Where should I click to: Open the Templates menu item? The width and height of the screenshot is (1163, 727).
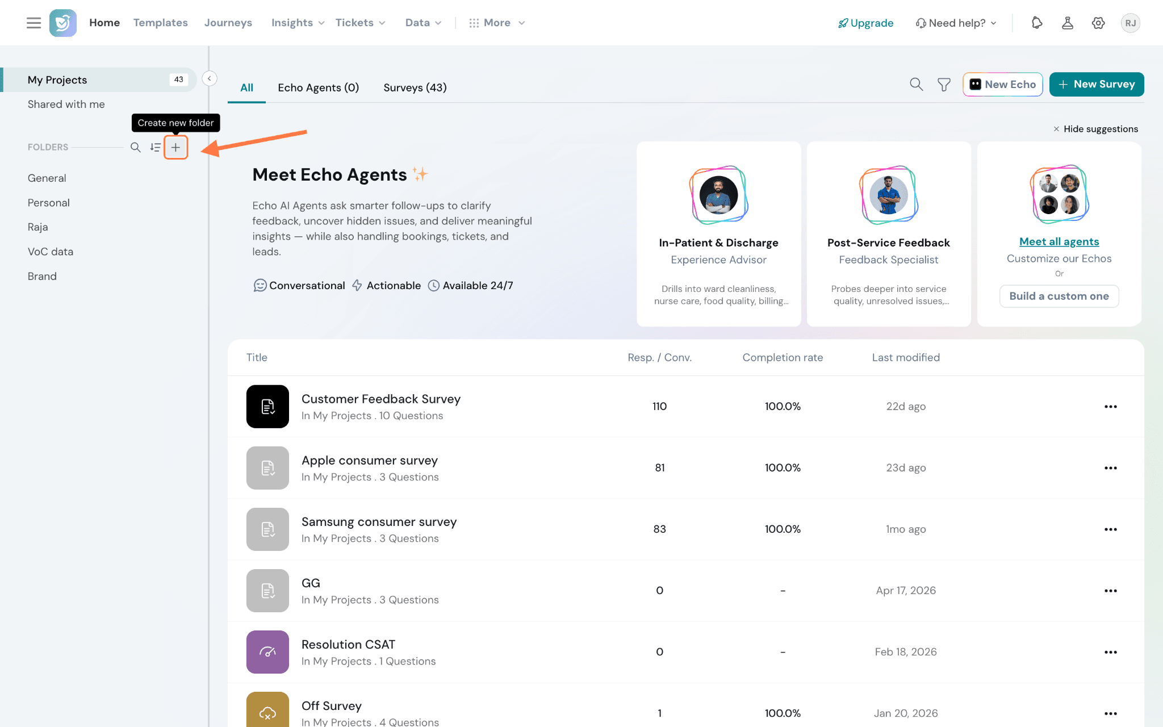[x=160, y=23]
